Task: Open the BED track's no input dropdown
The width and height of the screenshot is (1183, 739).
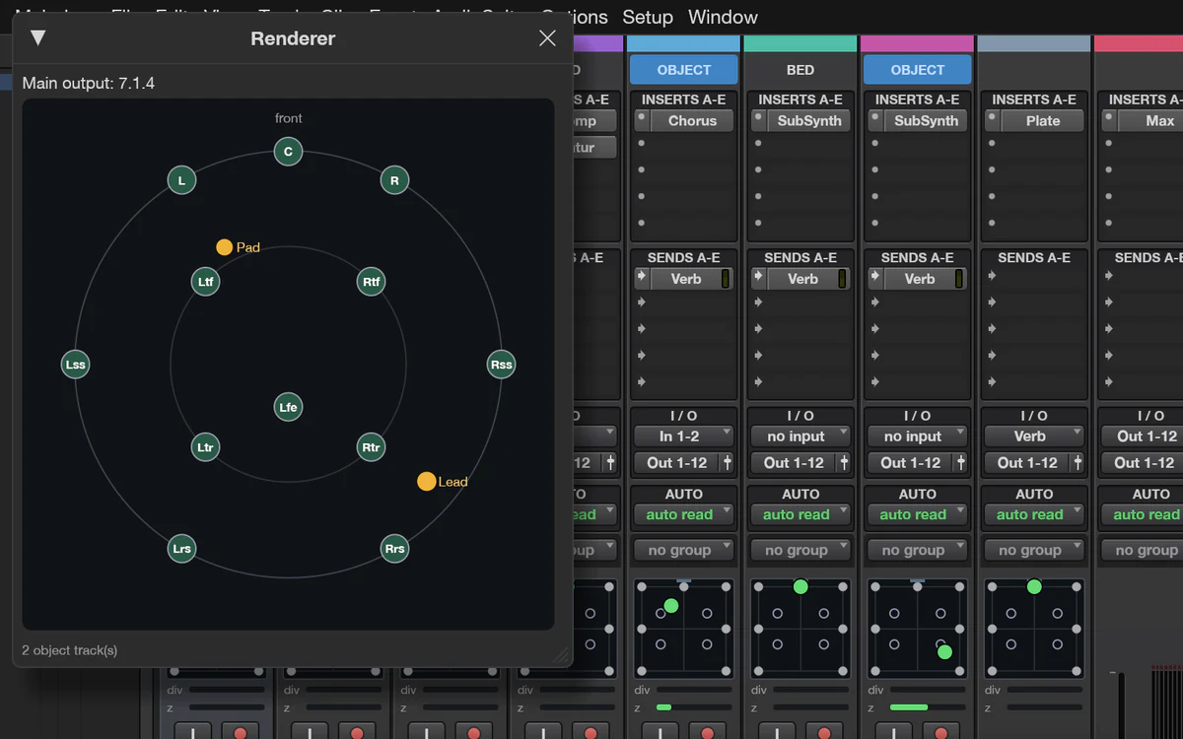Action: [800, 436]
